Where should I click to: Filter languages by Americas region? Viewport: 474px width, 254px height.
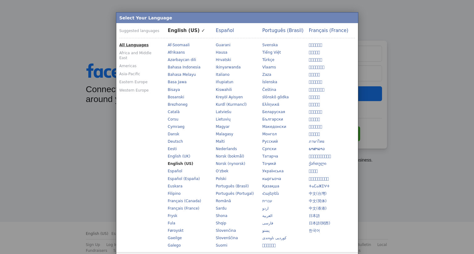click(x=128, y=66)
